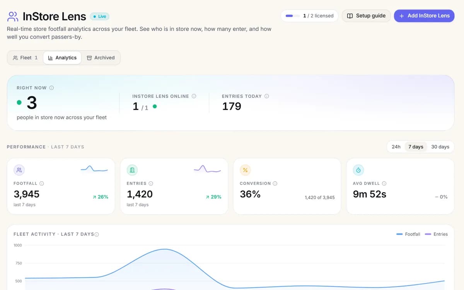Click info icon next to InStore Lens Online
This screenshot has height=290, width=464.
coord(194,96)
